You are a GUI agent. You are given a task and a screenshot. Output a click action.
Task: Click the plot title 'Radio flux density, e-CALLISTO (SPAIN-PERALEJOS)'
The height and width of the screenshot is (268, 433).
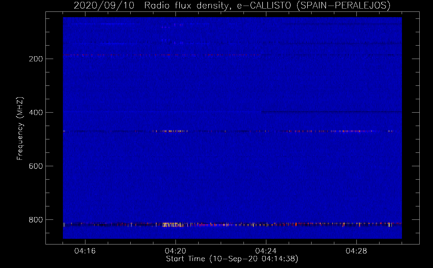(267, 5)
